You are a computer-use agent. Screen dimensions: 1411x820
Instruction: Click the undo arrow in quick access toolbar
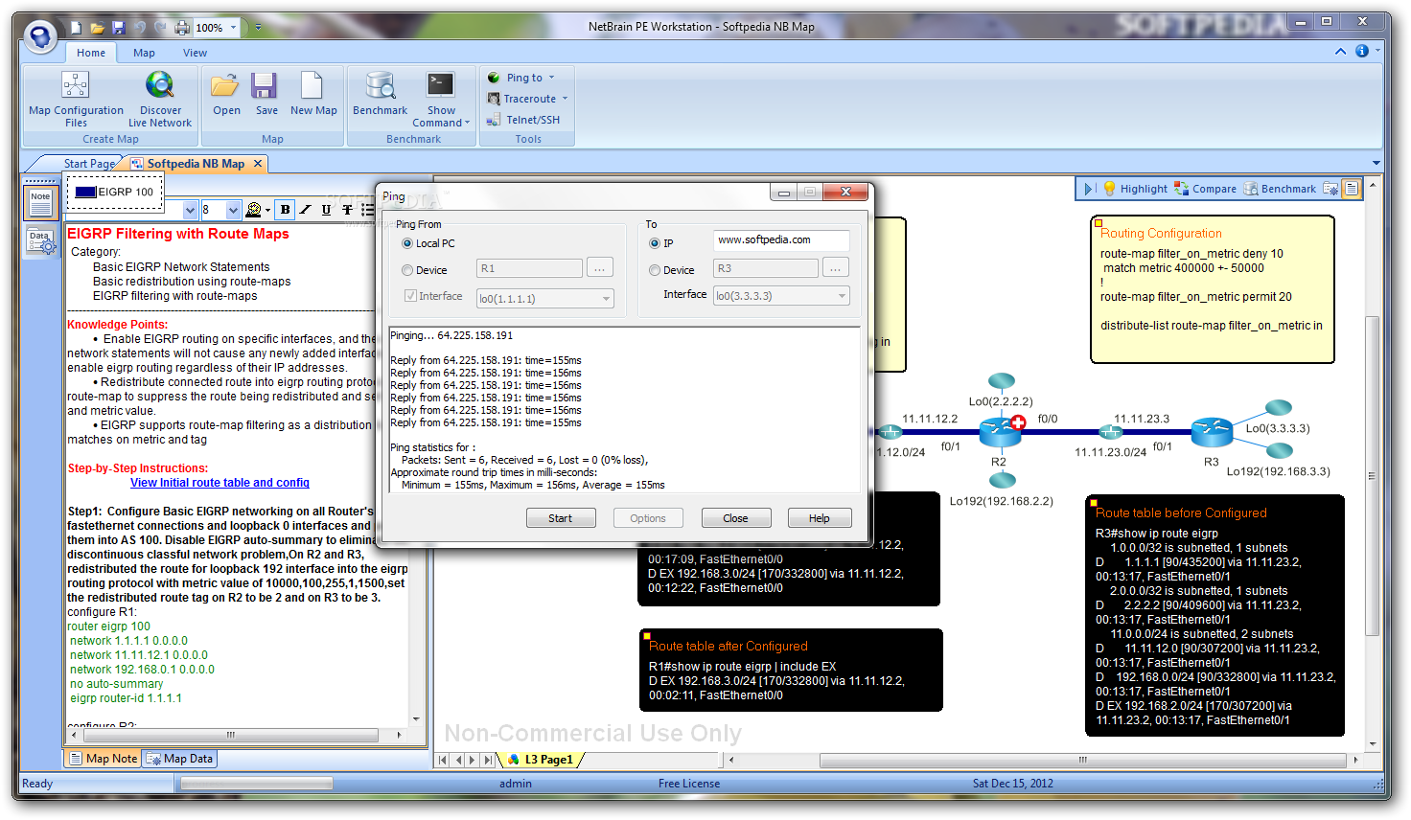click(140, 28)
